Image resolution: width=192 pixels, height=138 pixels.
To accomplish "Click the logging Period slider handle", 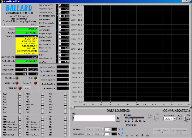I will click(x=129, y=118).
